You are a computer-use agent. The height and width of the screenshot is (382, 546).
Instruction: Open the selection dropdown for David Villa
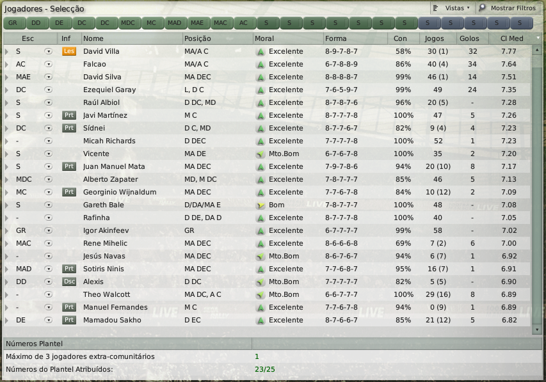coord(49,52)
